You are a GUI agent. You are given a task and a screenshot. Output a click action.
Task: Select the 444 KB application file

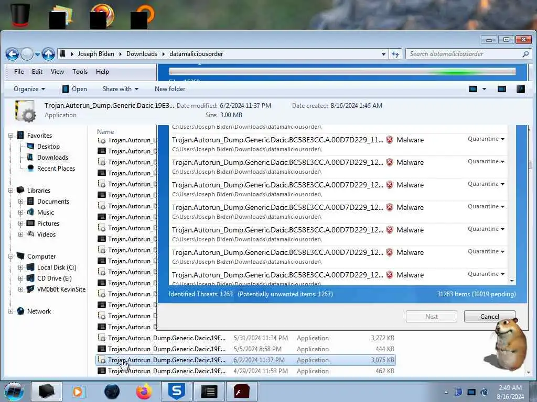[x=245, y=349]
